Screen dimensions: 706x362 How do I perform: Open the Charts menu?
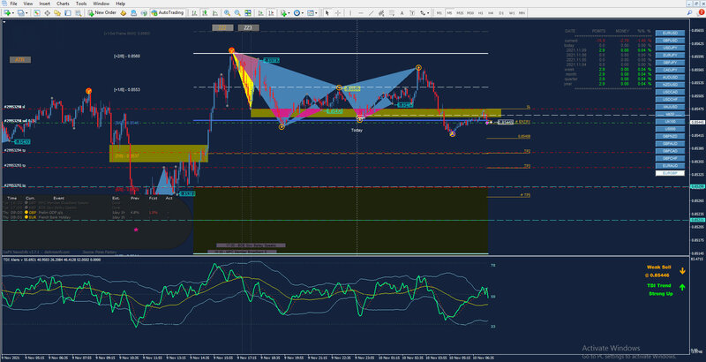62,4
